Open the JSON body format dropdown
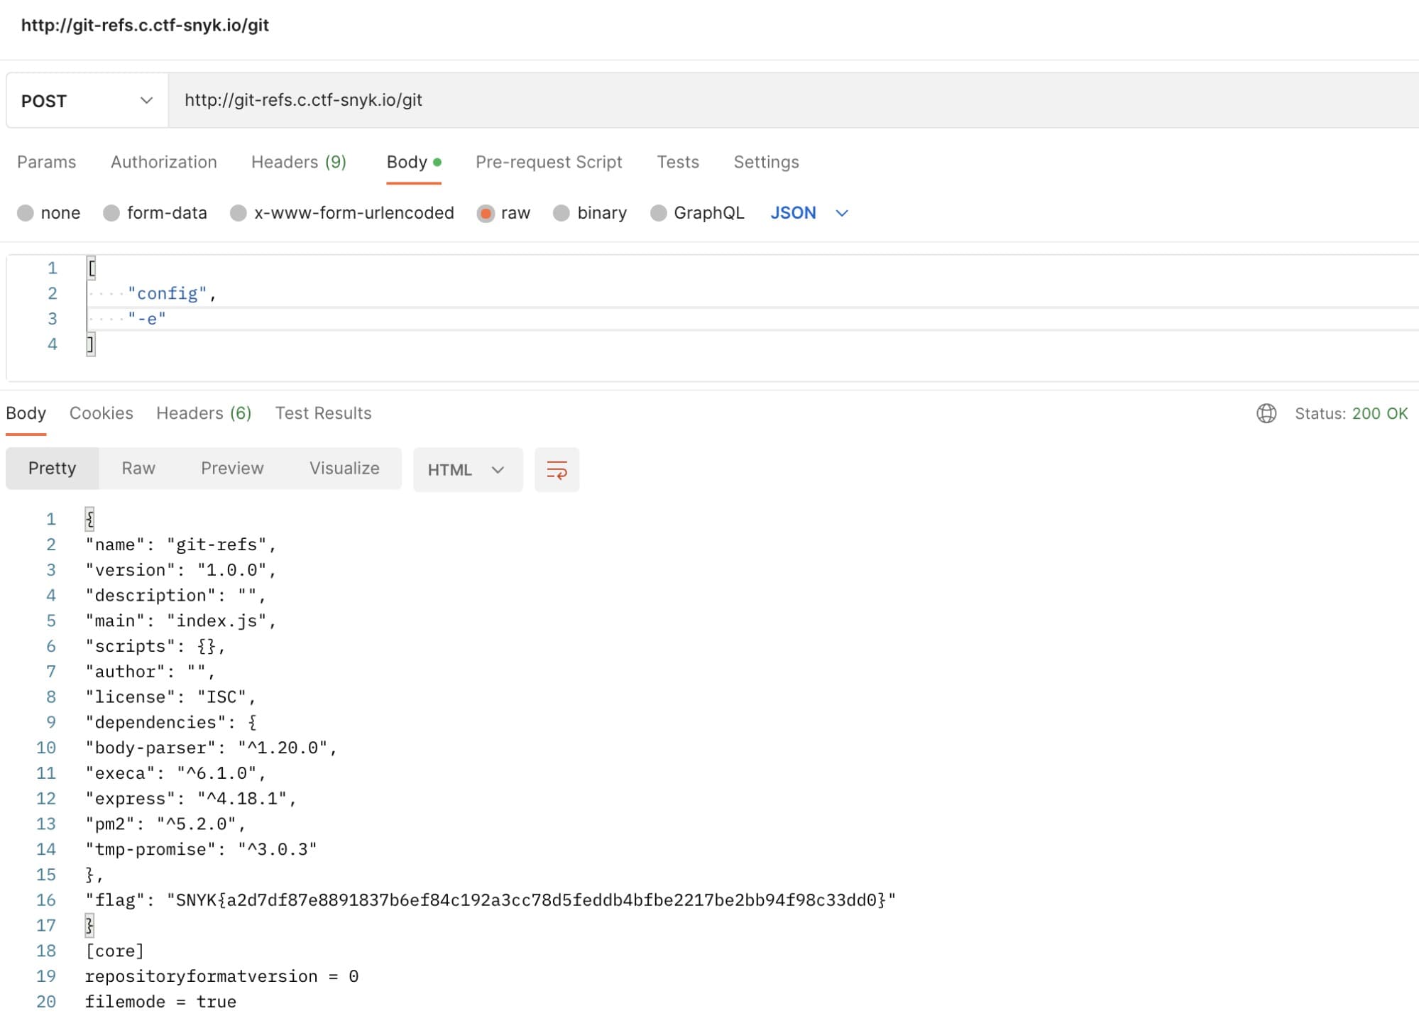Screen dimensions: 1419x1016 pos(808,212)
